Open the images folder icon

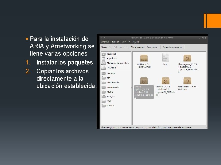click(x=104, y=96)
